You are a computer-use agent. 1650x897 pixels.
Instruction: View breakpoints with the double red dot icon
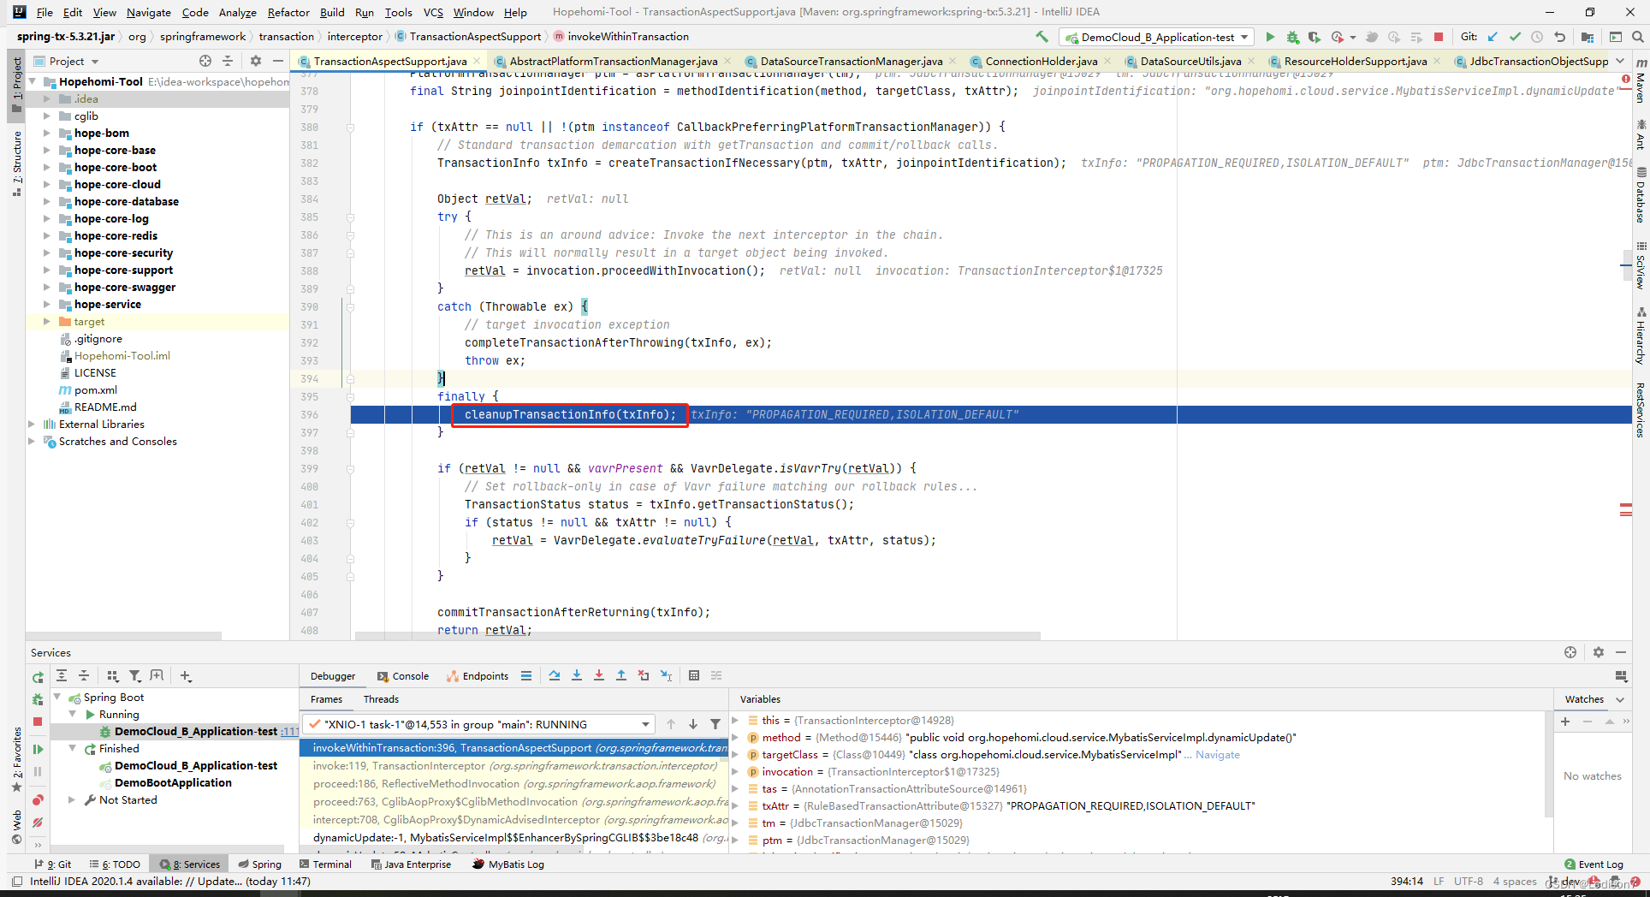click(x=38, y=800)
